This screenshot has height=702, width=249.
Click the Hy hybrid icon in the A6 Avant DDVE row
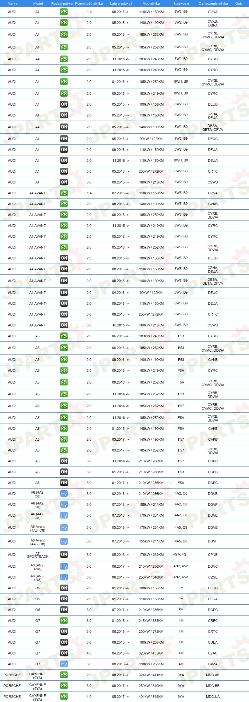coord(64,527)
